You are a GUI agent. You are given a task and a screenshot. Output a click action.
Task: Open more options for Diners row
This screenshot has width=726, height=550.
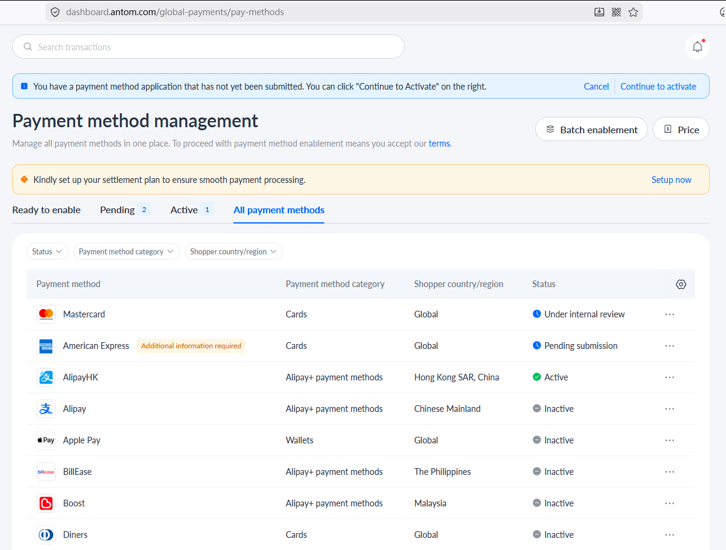670,535
